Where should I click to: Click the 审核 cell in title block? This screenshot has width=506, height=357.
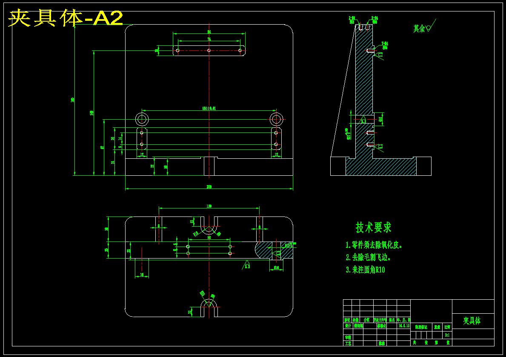pyautogui.click(x=348, y=337)
